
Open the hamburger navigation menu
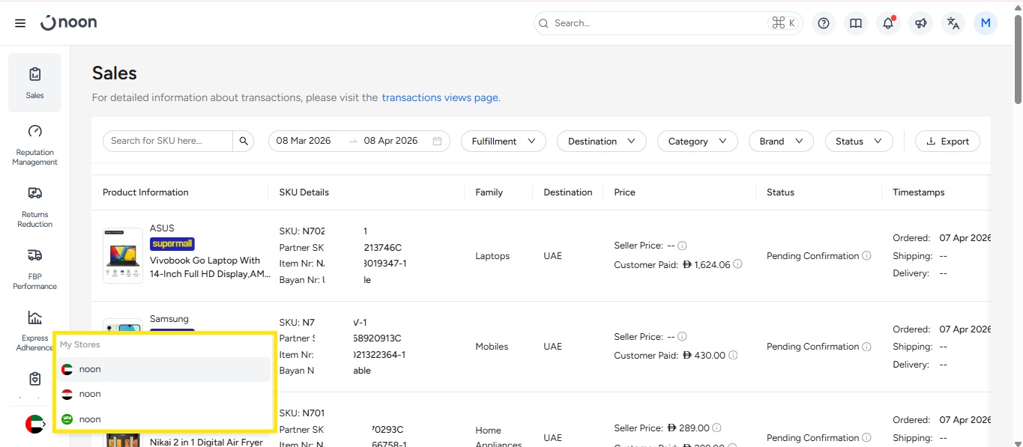[20, 23]
